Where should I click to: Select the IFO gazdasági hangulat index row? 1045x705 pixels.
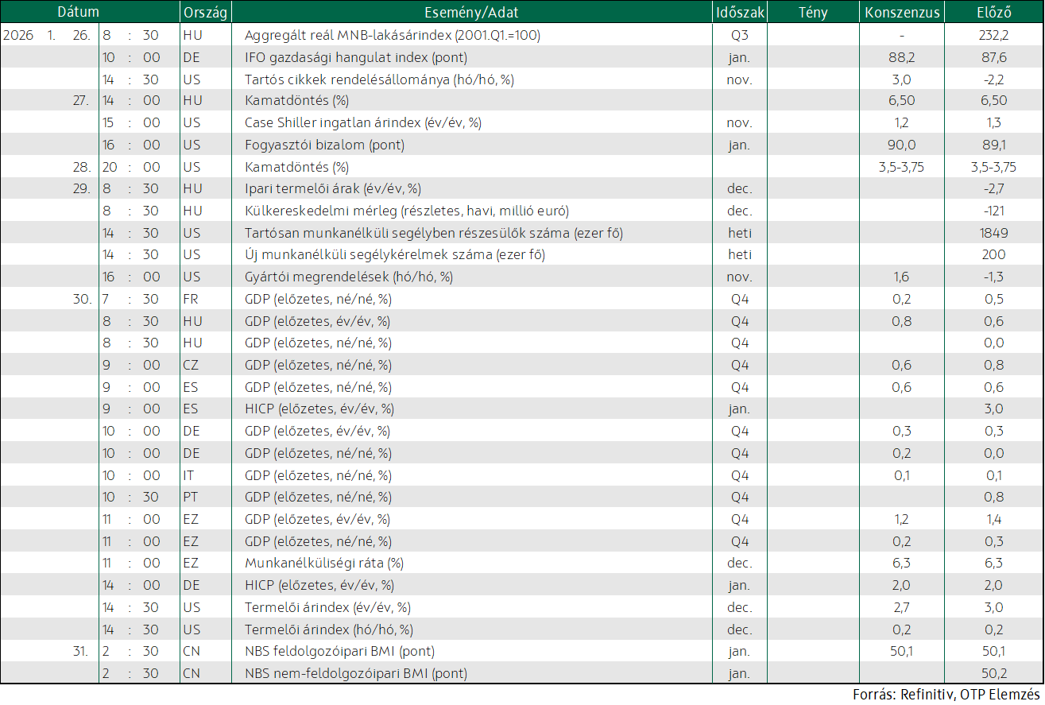point(522,57)
